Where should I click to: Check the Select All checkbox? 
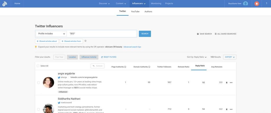tap(38, 66)
